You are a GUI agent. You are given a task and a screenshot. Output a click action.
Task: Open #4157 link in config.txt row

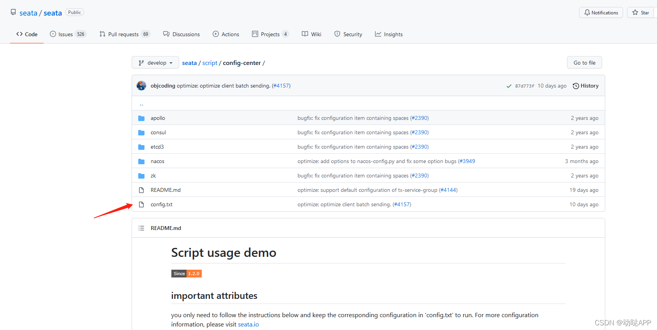[402, 204]
